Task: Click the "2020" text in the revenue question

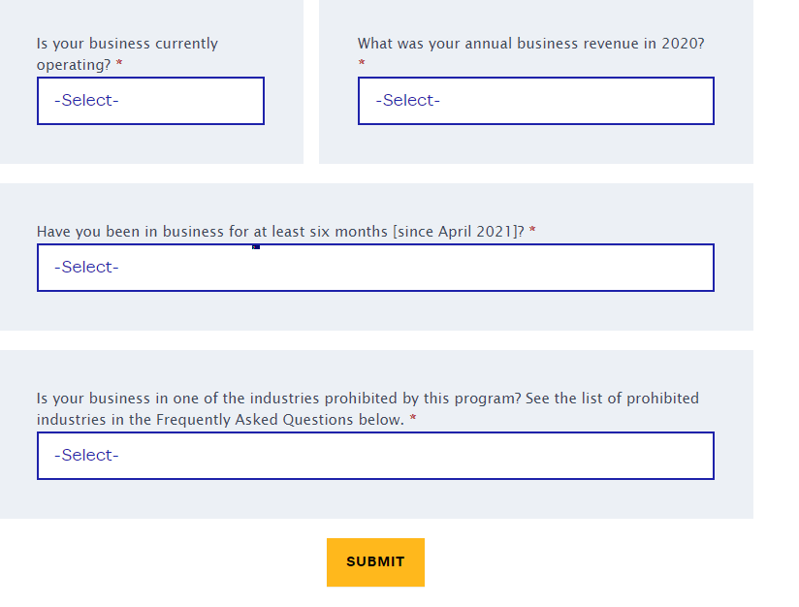Action: click(678, 44)
